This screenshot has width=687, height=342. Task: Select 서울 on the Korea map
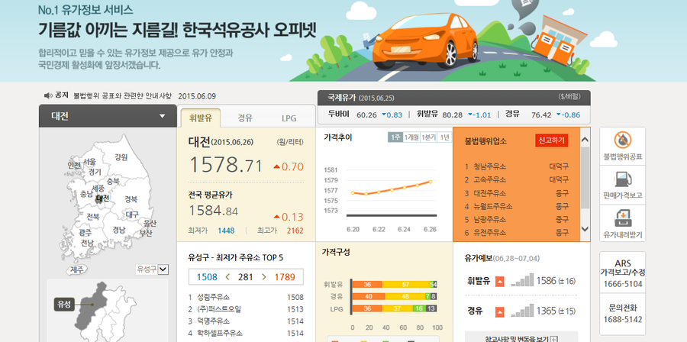(89, 162)
